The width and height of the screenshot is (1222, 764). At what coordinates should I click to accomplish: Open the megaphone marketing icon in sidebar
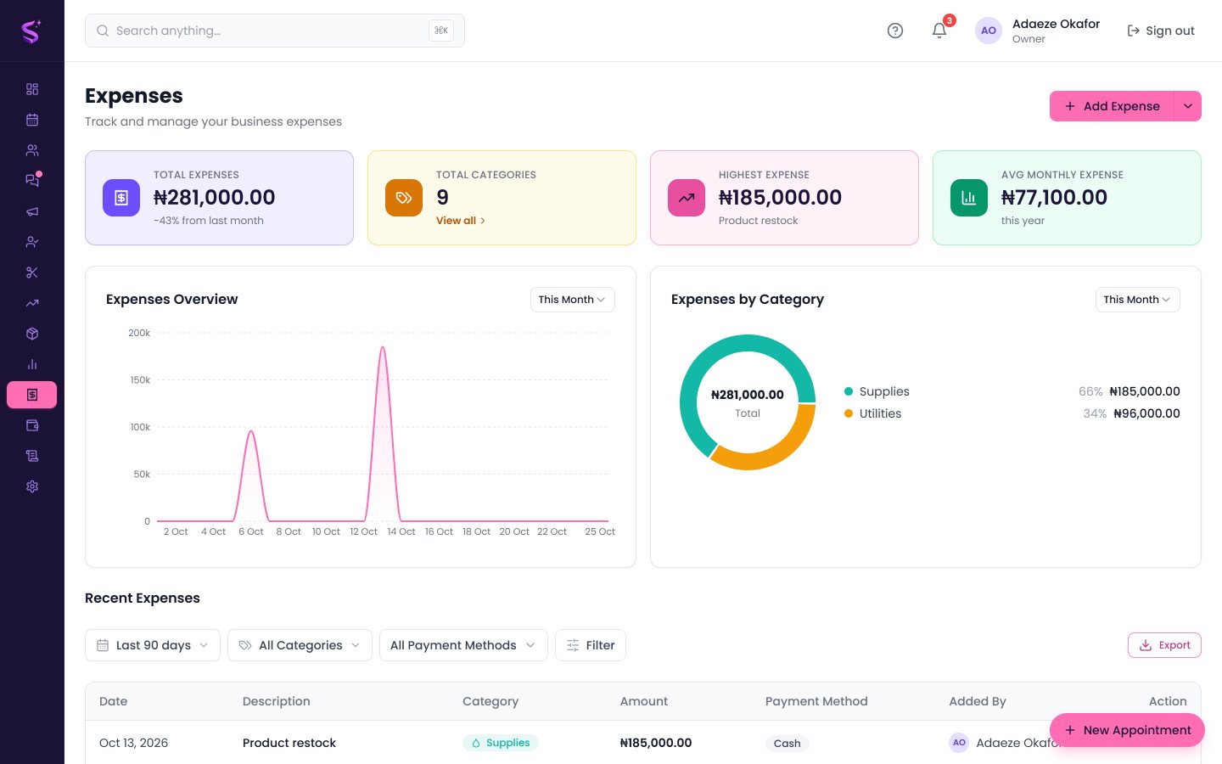[32, 211]
